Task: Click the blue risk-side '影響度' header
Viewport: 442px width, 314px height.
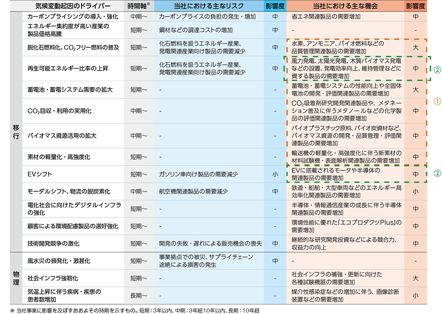Action: click(x=275, y=6)
